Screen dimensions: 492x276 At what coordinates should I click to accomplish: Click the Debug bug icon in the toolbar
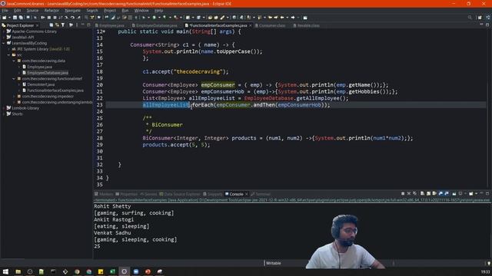(144, 18)
